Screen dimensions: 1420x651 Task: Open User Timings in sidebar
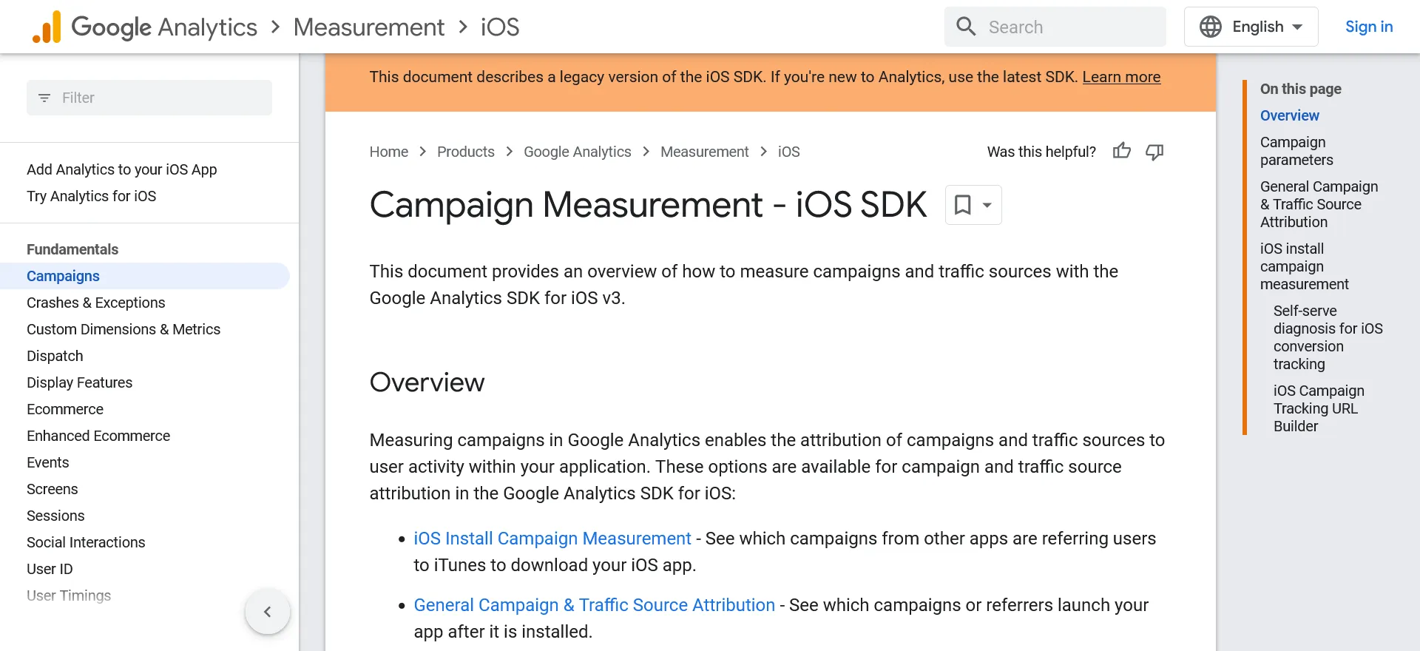click(x=69, y=596)
